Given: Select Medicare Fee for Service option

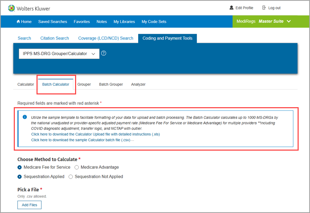Looking at the screenshot, I should [x=20, y=167].
